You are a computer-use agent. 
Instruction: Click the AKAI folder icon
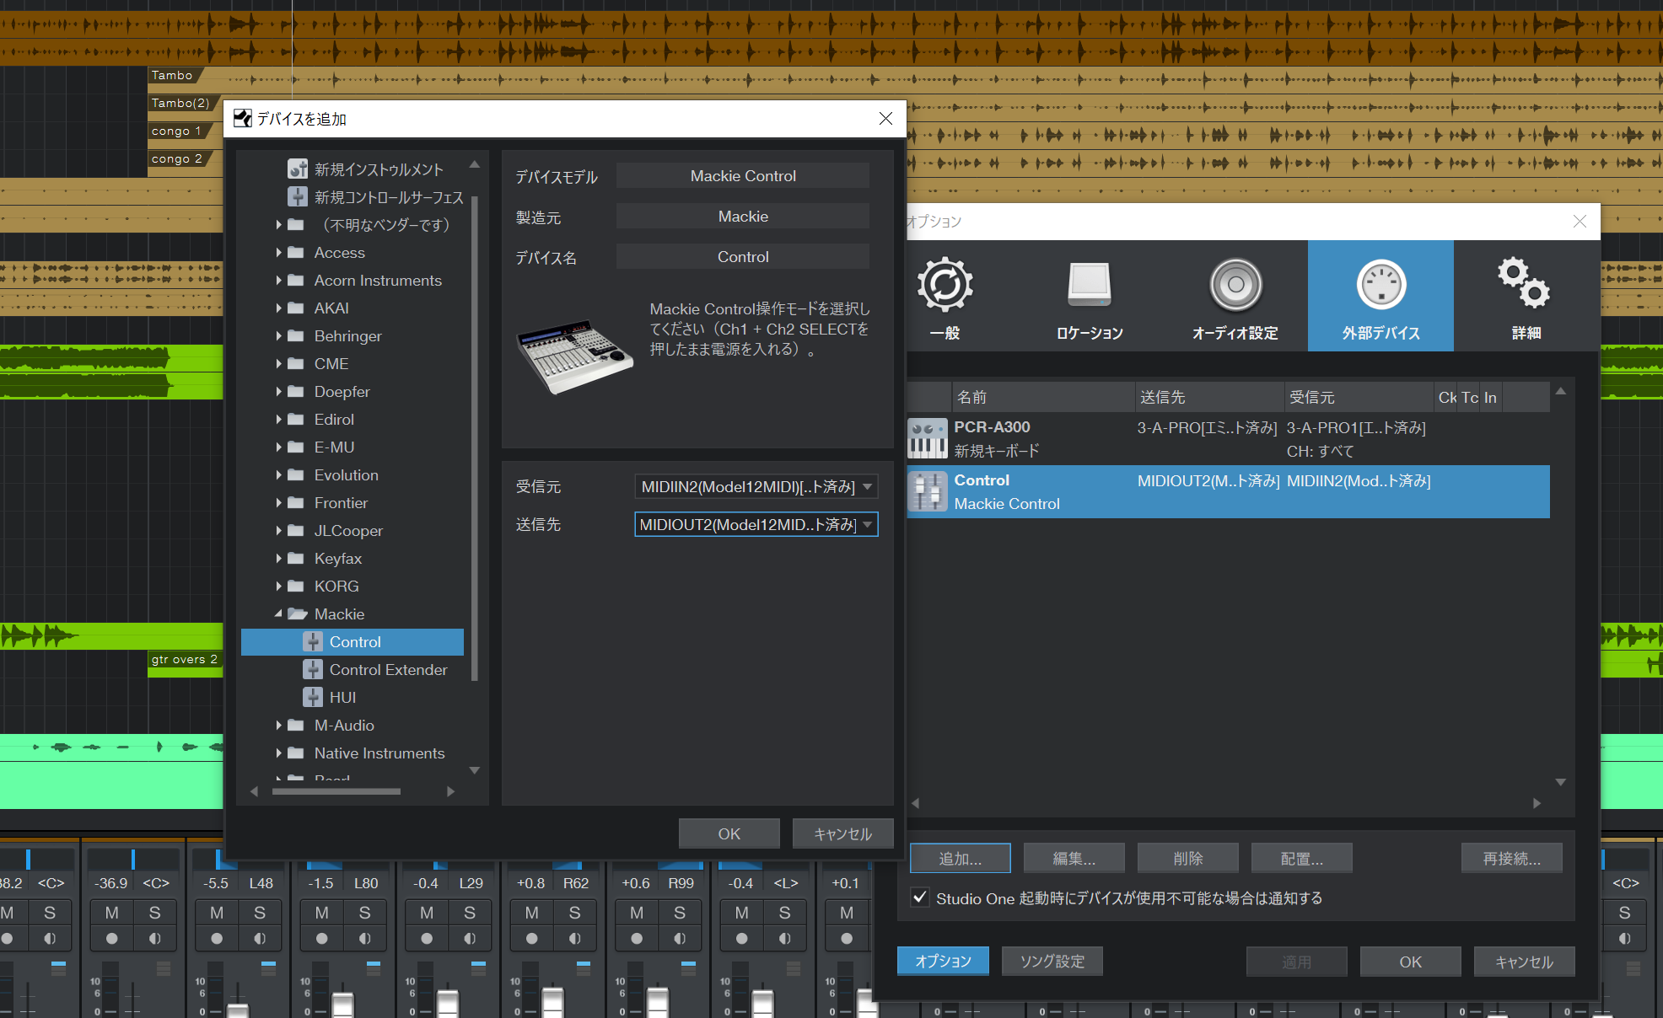295,308
